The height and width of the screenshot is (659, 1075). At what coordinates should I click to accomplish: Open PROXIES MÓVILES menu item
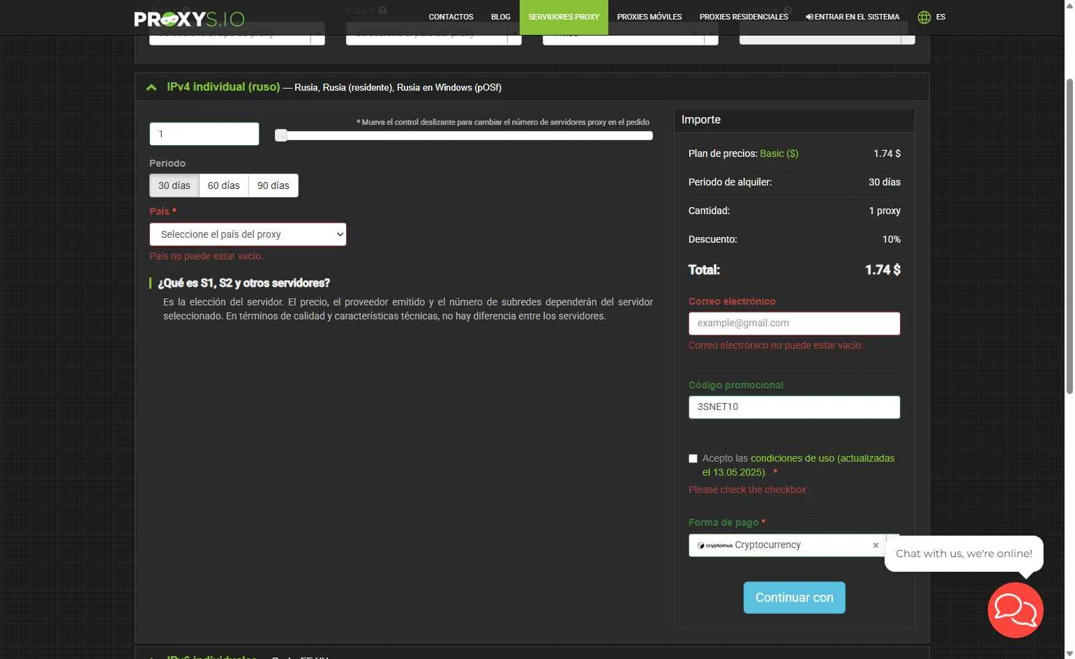649,17
